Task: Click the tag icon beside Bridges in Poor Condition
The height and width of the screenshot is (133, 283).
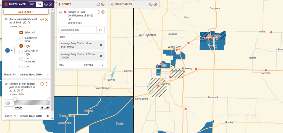Action: click(61, 12)
